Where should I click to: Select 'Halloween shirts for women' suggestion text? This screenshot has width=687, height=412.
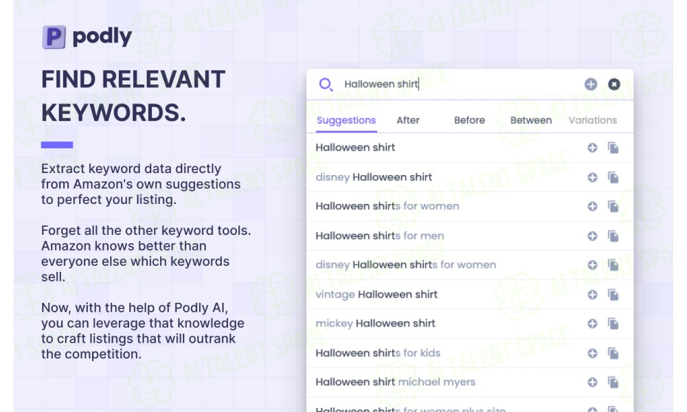click(x=387, y=206)
